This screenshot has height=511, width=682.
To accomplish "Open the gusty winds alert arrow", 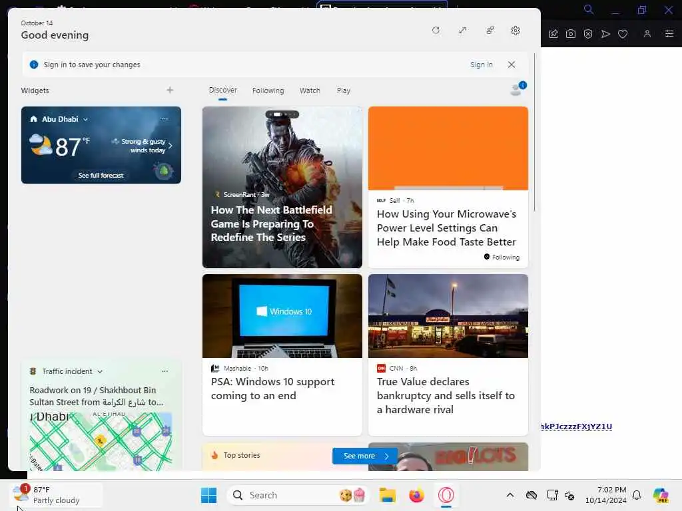I will click(x=170, y=146).
